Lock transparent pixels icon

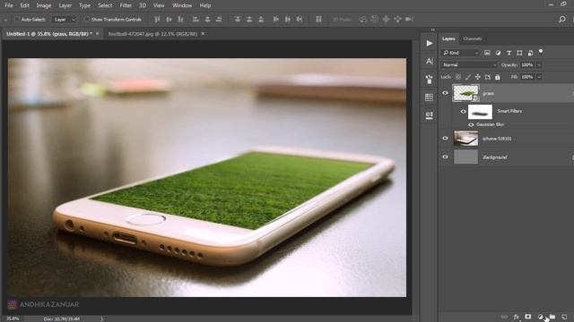458,77
